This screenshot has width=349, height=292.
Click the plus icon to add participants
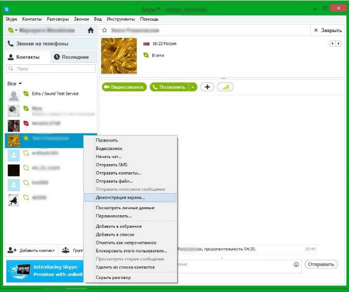point(207,87)
